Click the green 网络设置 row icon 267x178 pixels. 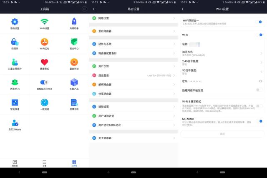point(94,18)
